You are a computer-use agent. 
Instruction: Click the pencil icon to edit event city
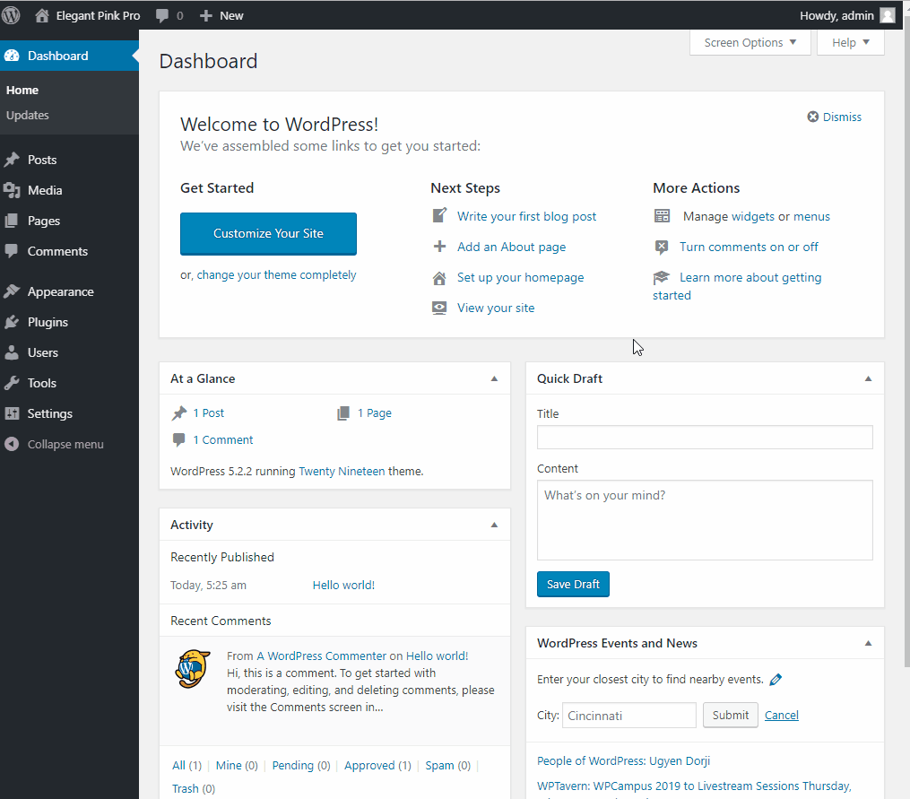point(776,680)
